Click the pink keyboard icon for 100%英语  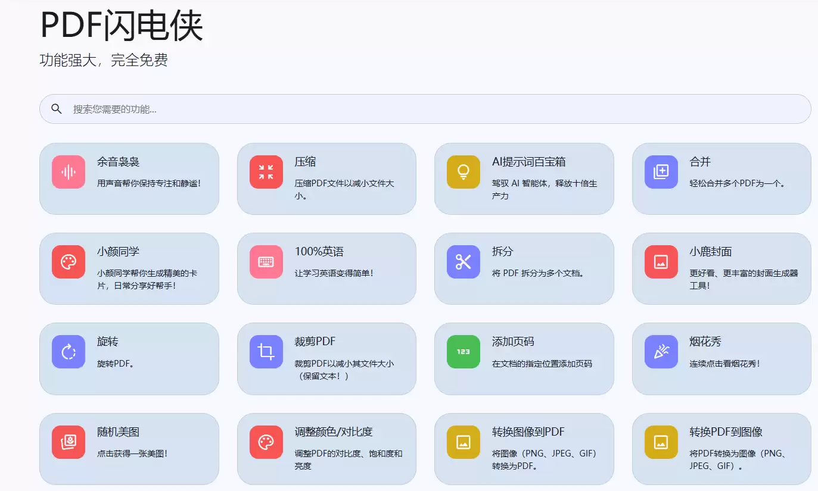click(x=266, y=262)
